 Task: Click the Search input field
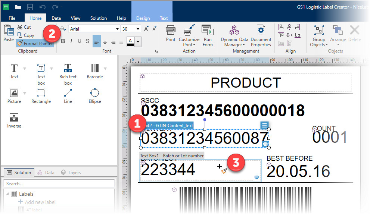59,184
